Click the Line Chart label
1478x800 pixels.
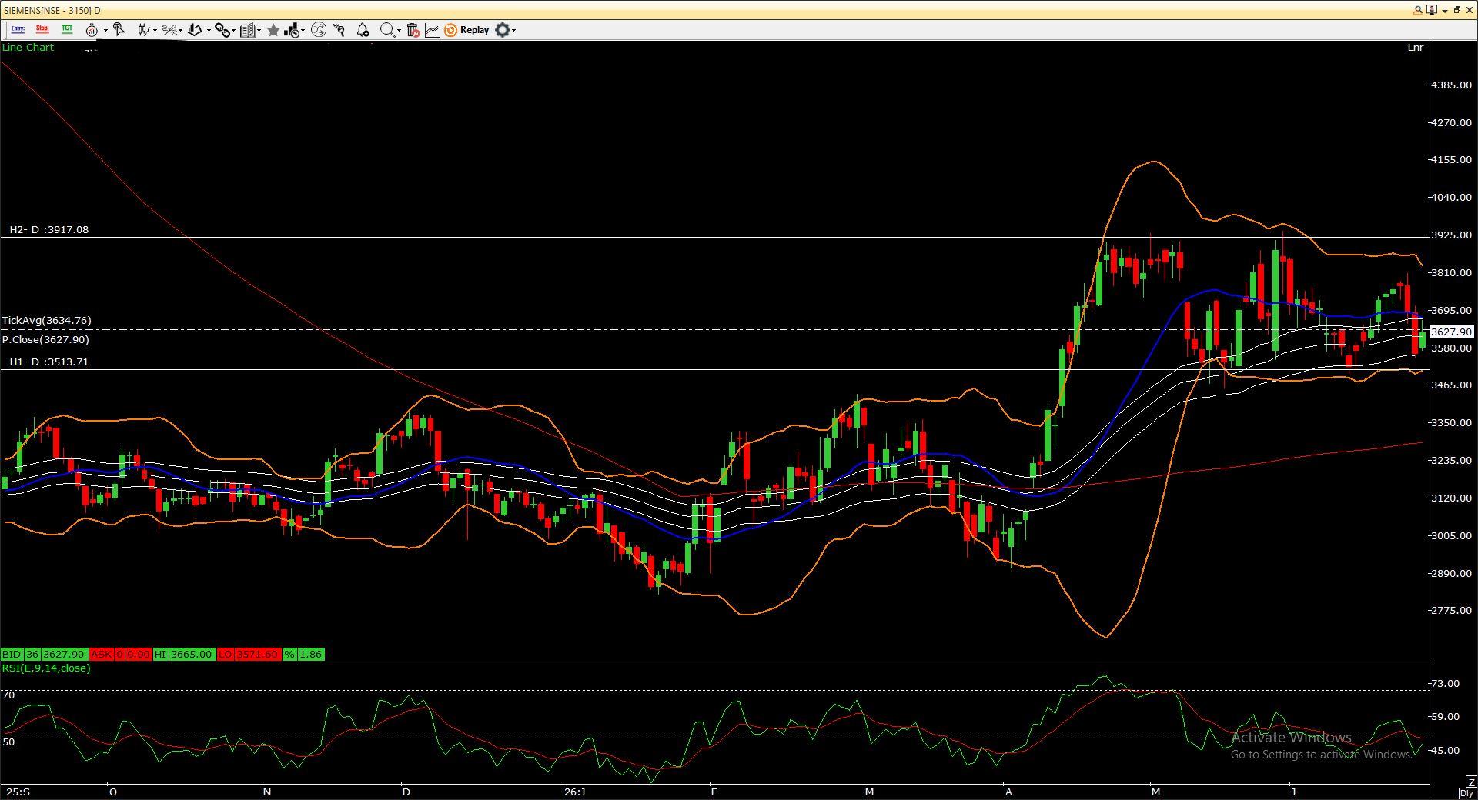[x=28, y=48]
